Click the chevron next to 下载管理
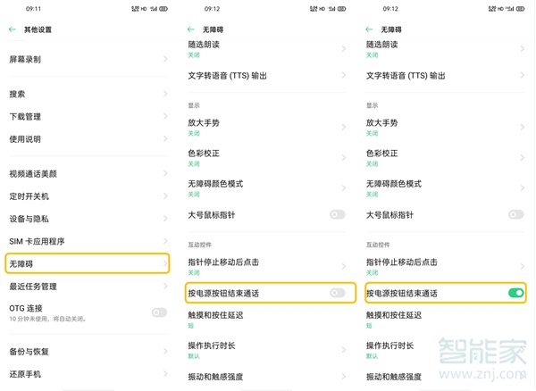Viewport: 536px width, 391px height. (165, 116)
